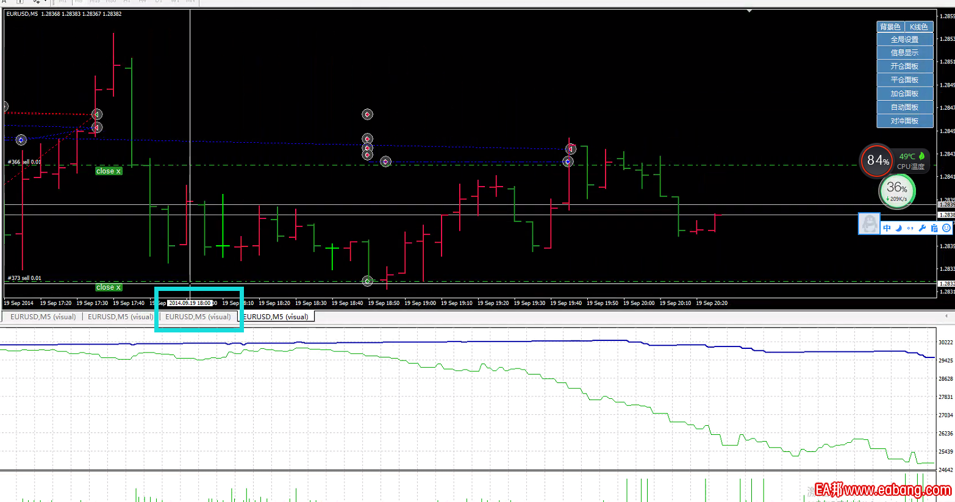Click the 84% CPU usage gauge
Image resolution: width=955 pixels, height=502 pixels.
point(877,160)
